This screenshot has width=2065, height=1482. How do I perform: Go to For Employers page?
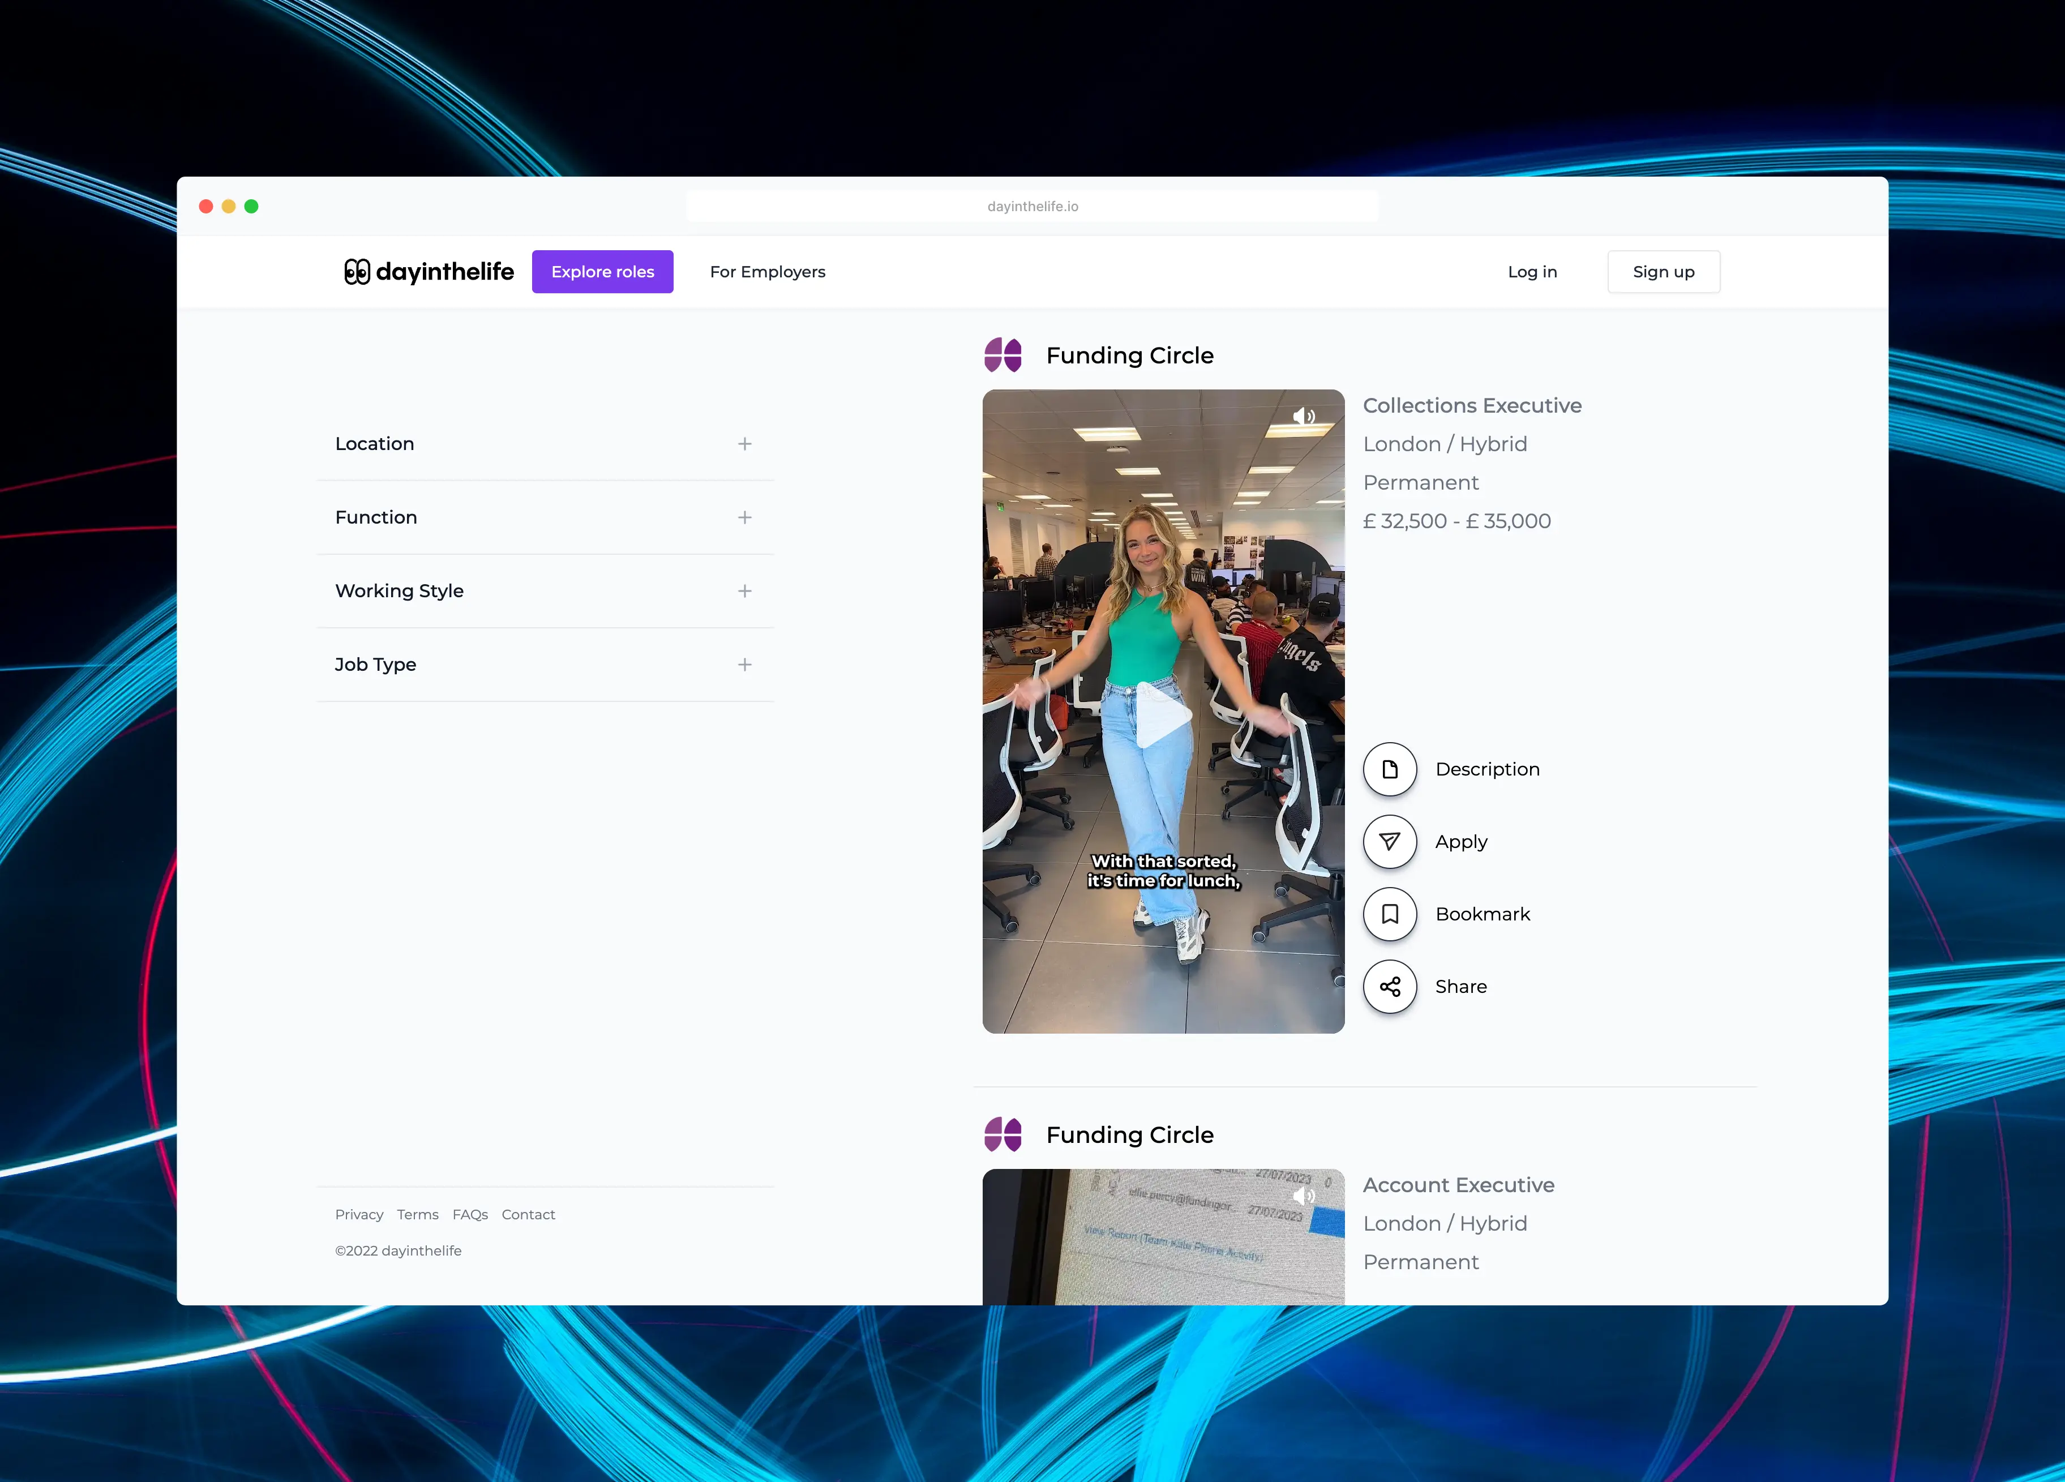768,271
